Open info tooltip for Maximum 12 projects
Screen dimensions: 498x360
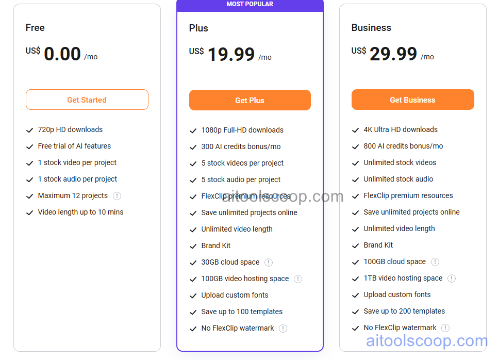[117, 195]
